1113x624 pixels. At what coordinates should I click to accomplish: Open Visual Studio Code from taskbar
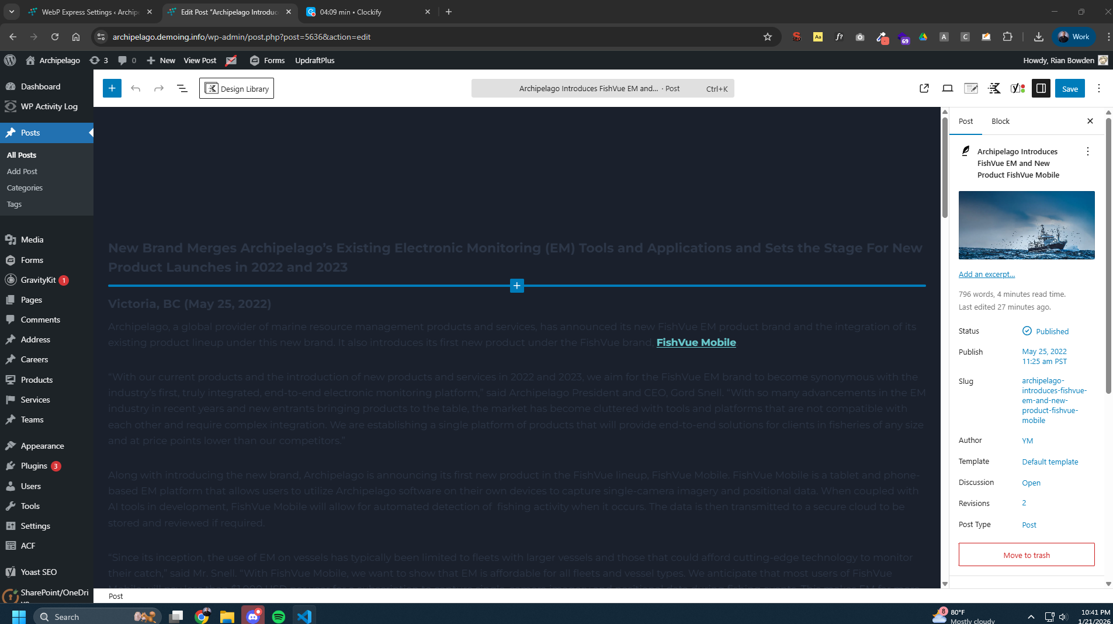pos(304,616)
